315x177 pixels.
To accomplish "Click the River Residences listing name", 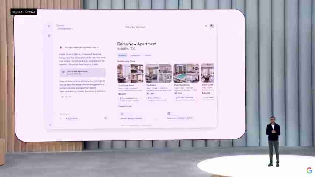I will [182, 85].
